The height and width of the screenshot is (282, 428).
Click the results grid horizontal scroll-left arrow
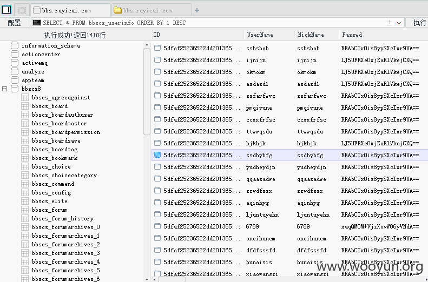(155, 279)
